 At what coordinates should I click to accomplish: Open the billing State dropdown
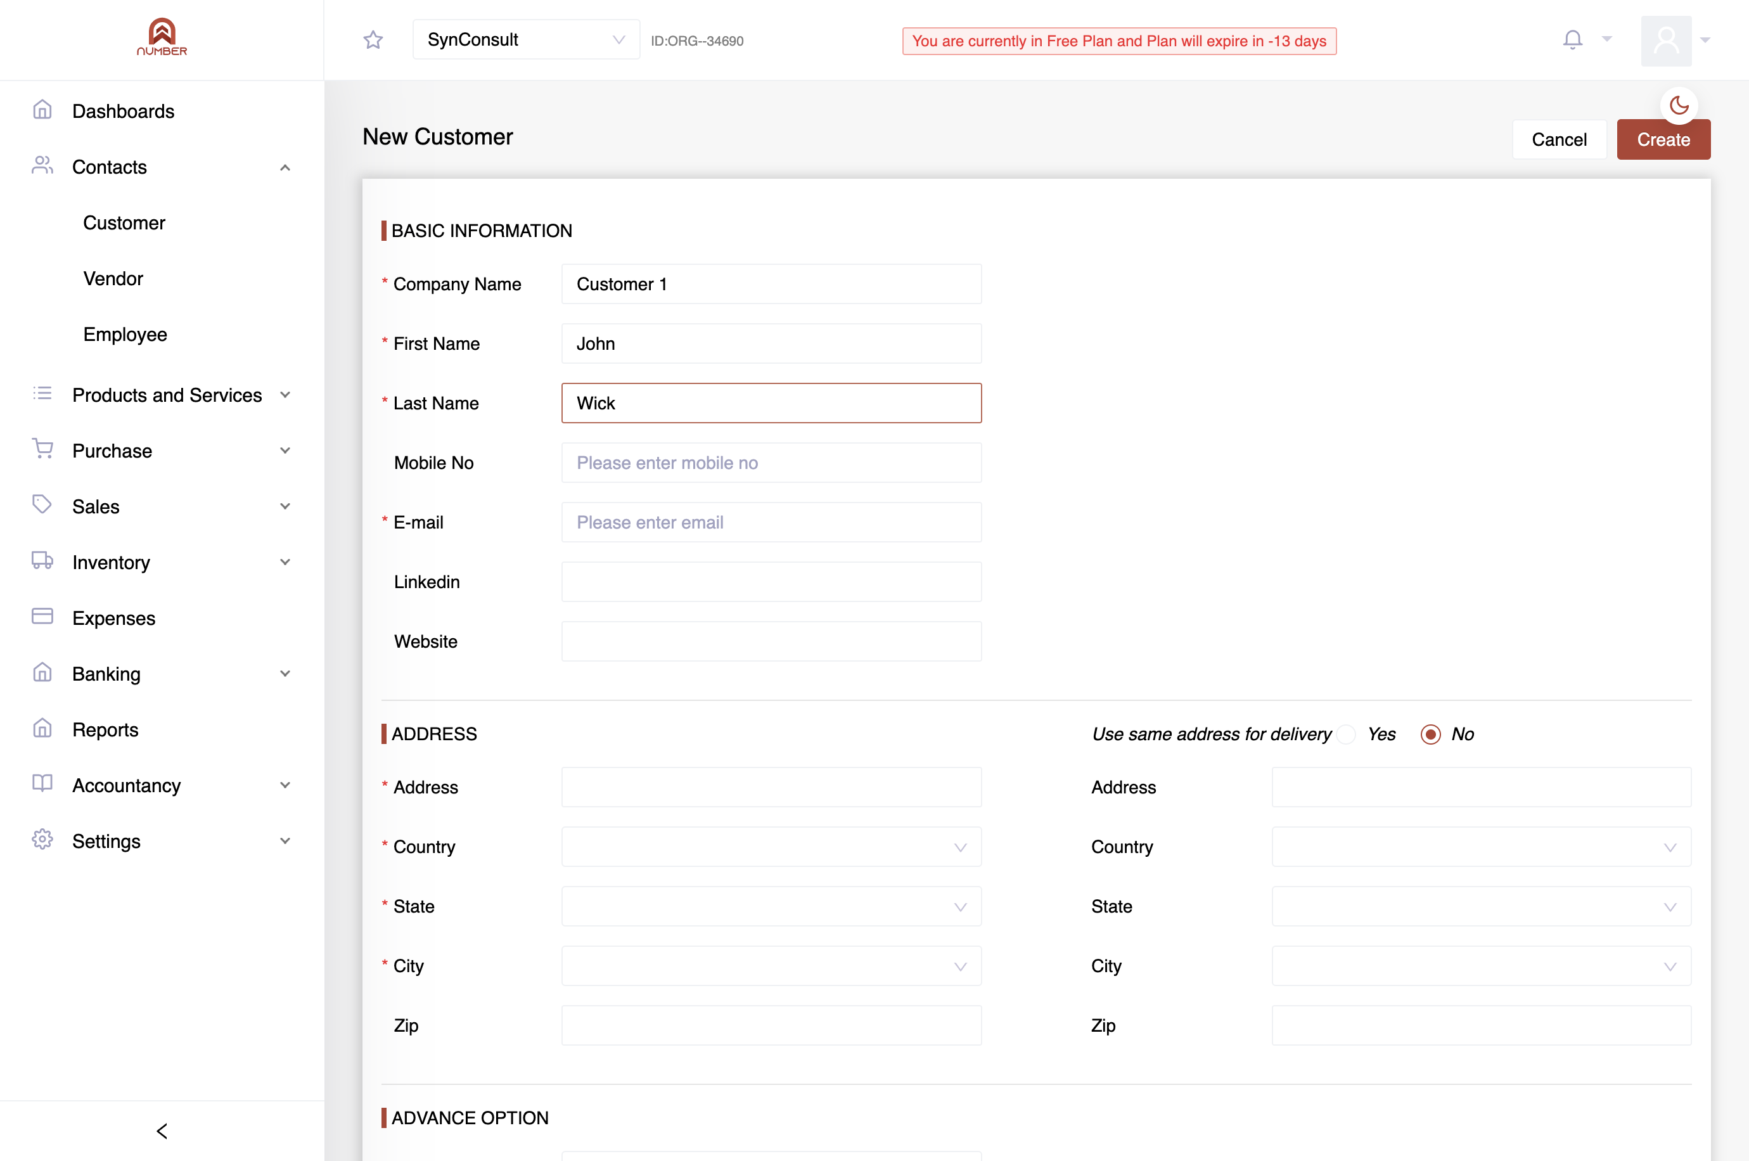coord(771,906)
